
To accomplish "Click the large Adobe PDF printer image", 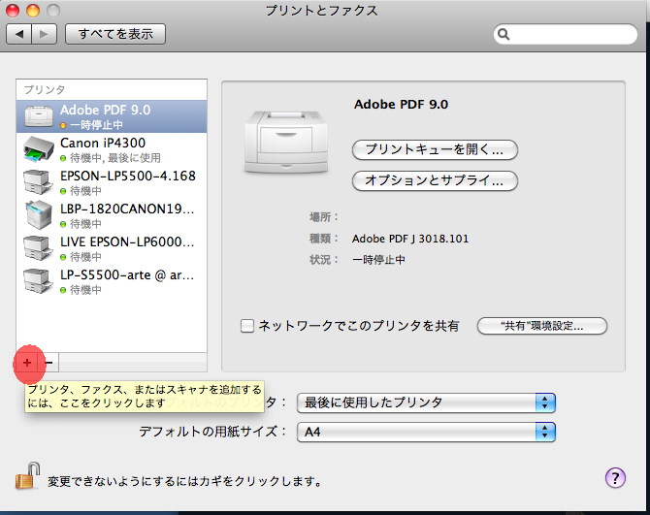I will point(286,142).
